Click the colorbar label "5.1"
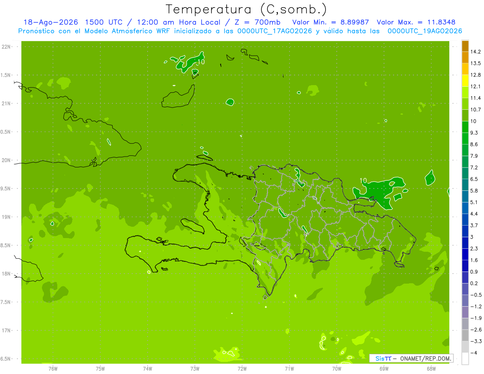Screen dimensions: 484x374 (474, 202)
